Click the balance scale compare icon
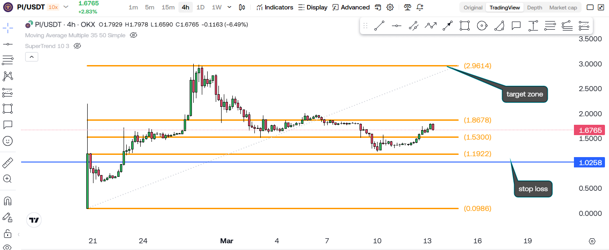The width and height of the screenshot is (609, 250). point(407,7)
